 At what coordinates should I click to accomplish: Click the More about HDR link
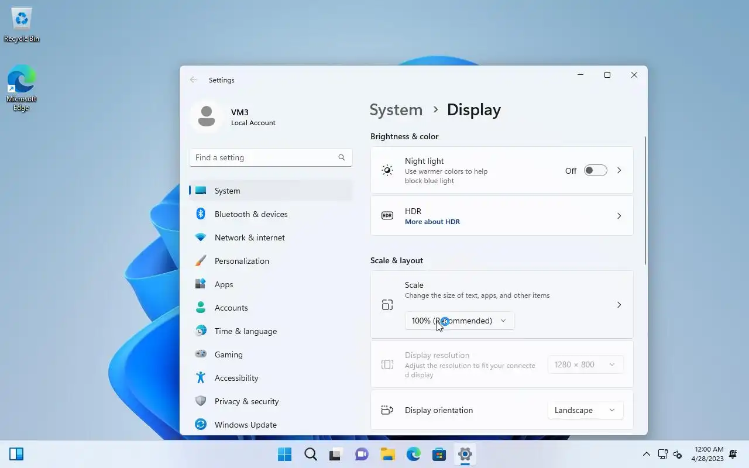(x=432, y=222)
